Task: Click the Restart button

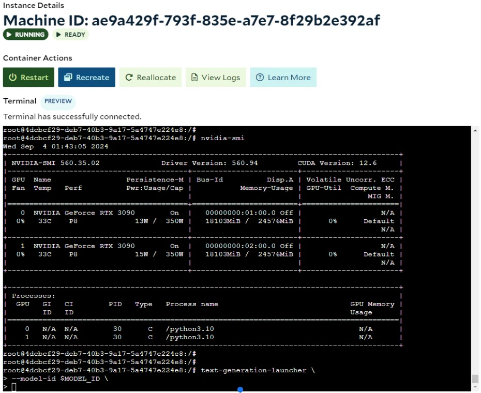Action: point(28,78)
